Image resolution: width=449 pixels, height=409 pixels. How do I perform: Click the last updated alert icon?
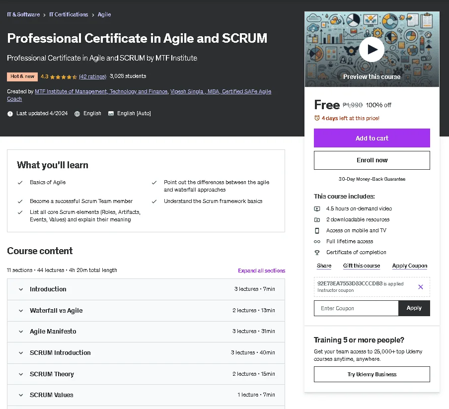(x=10, y=114)
